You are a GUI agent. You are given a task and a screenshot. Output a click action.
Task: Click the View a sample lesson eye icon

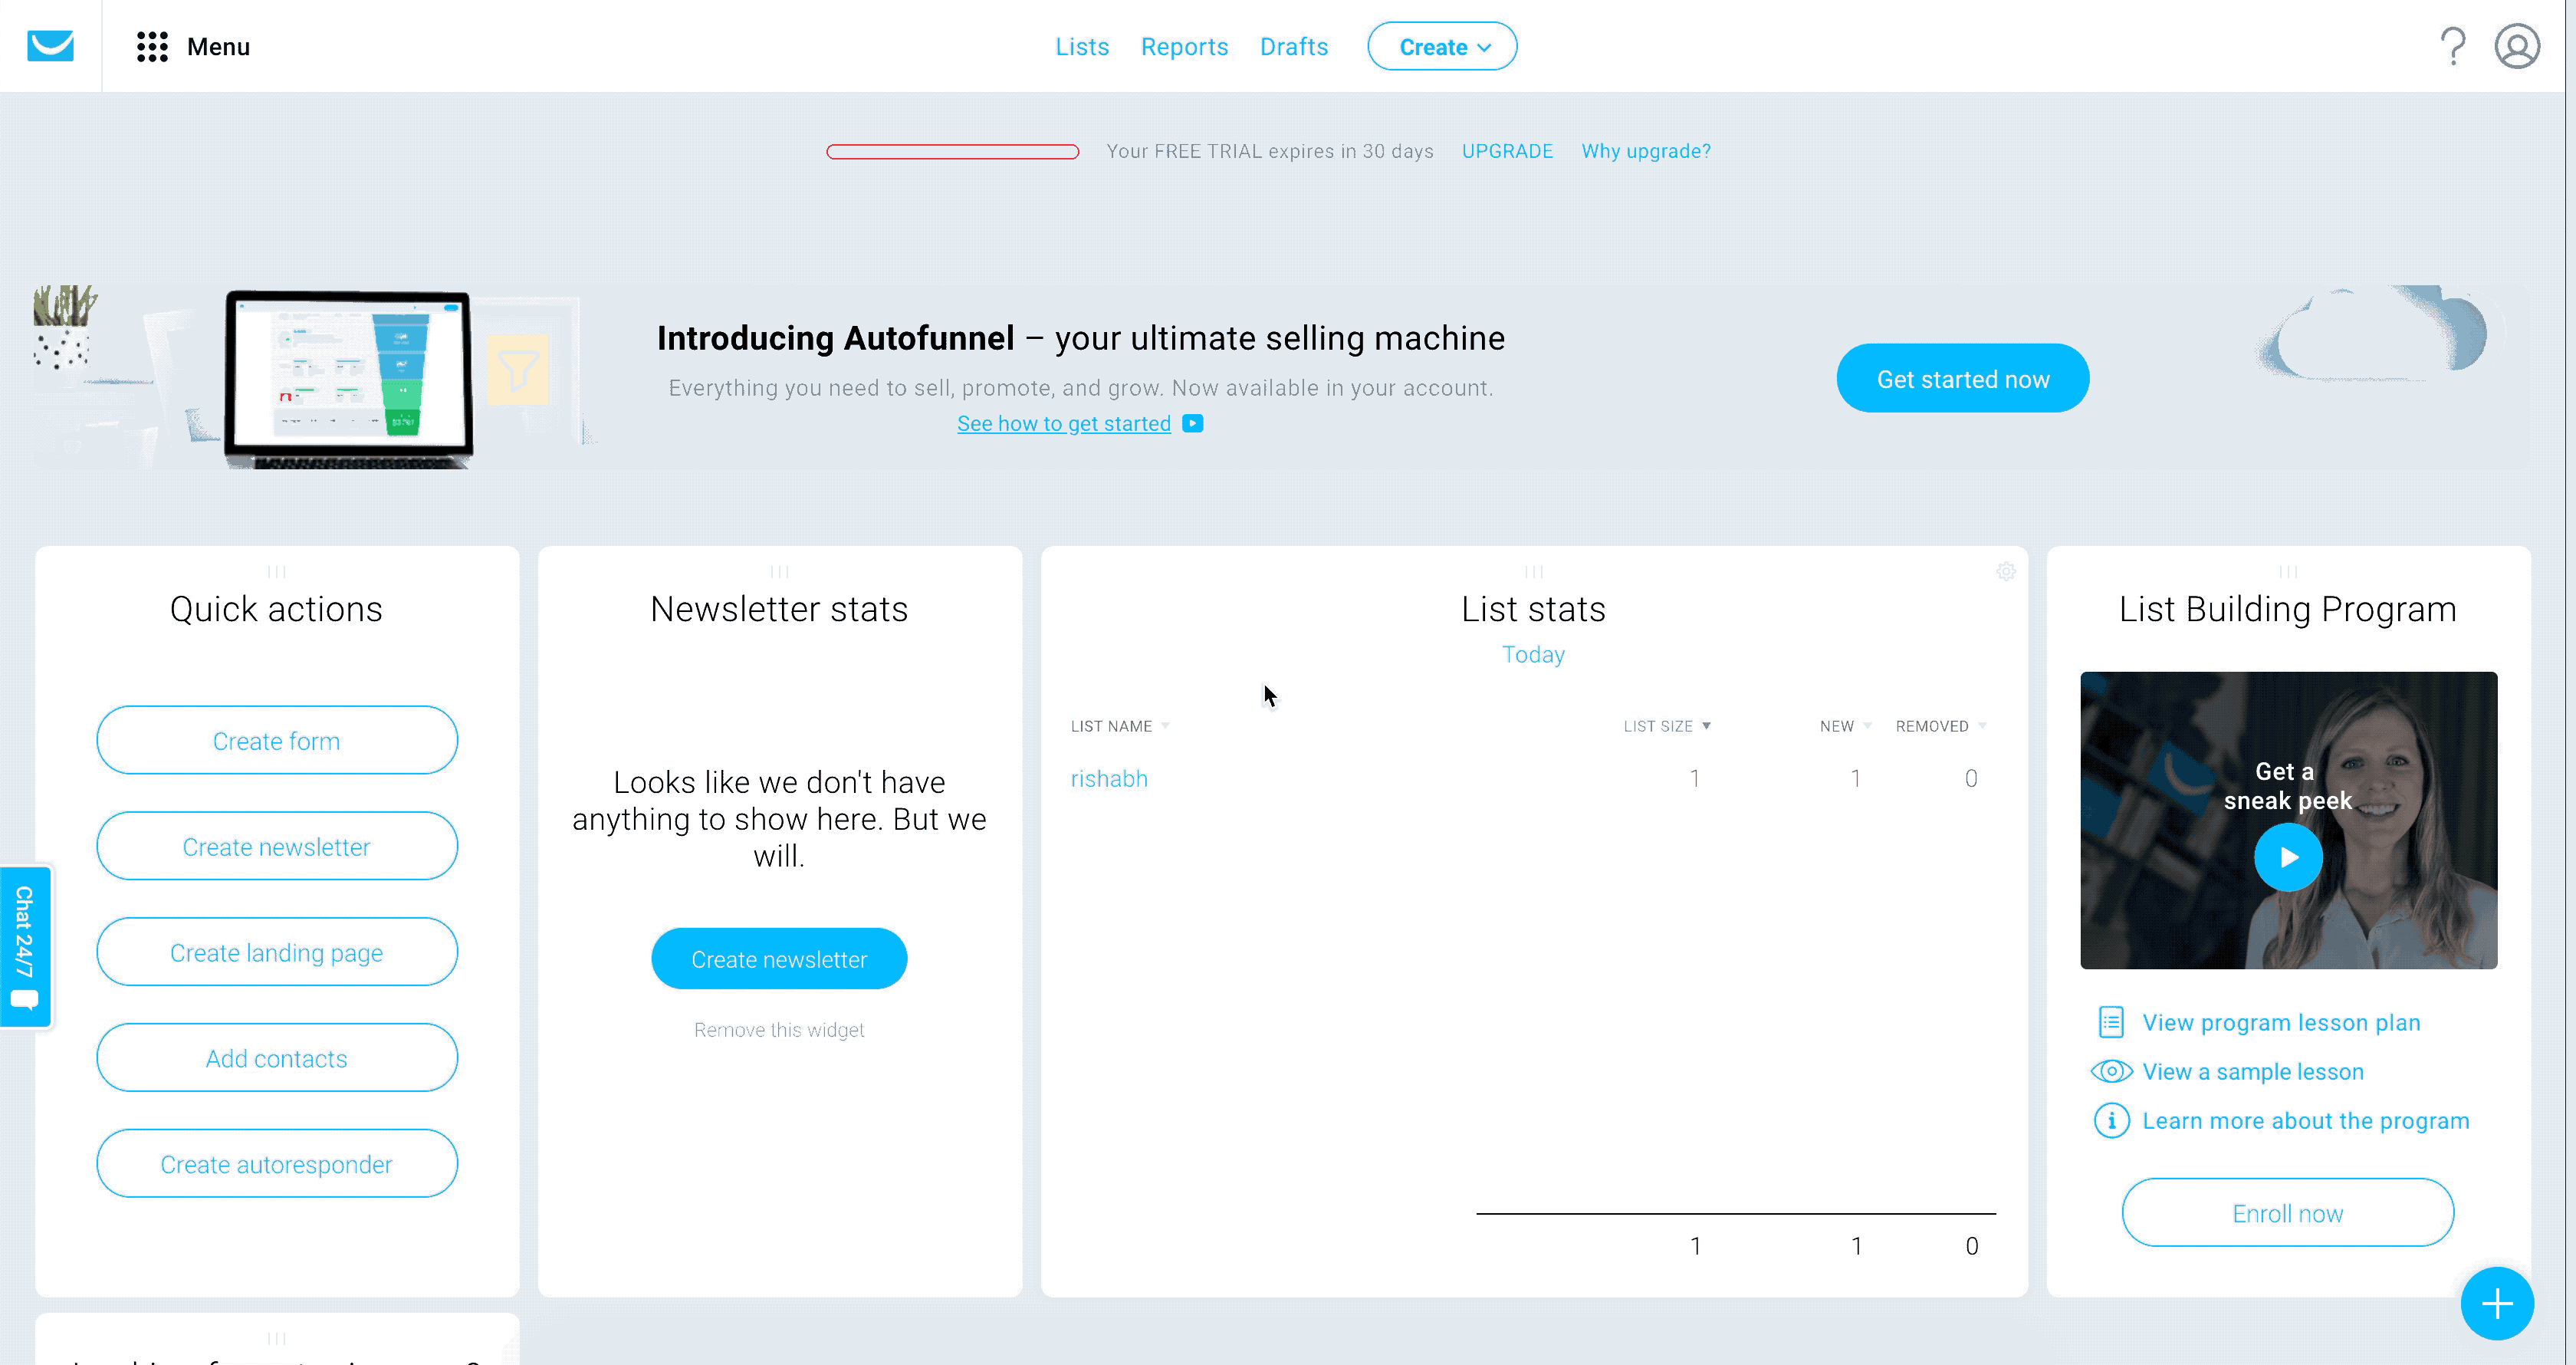coord(2111,1071)
